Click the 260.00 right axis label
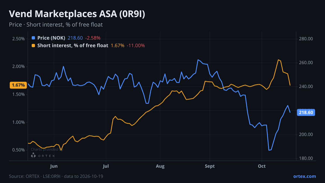 [306, 63]
